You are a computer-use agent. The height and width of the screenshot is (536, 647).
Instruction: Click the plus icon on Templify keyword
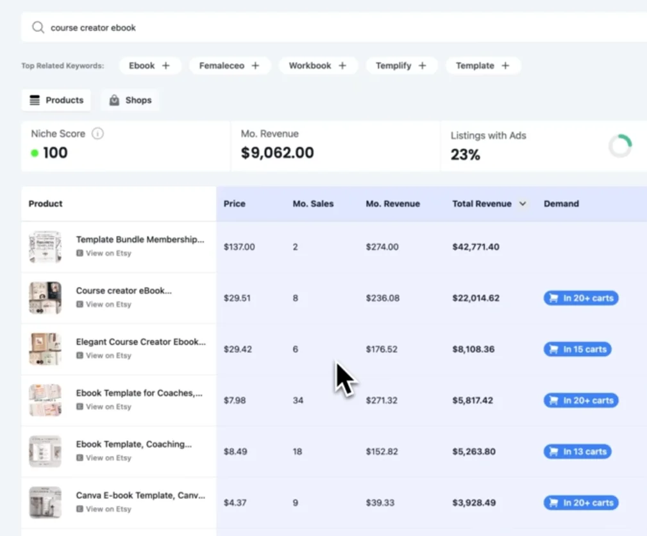point(422,65)
